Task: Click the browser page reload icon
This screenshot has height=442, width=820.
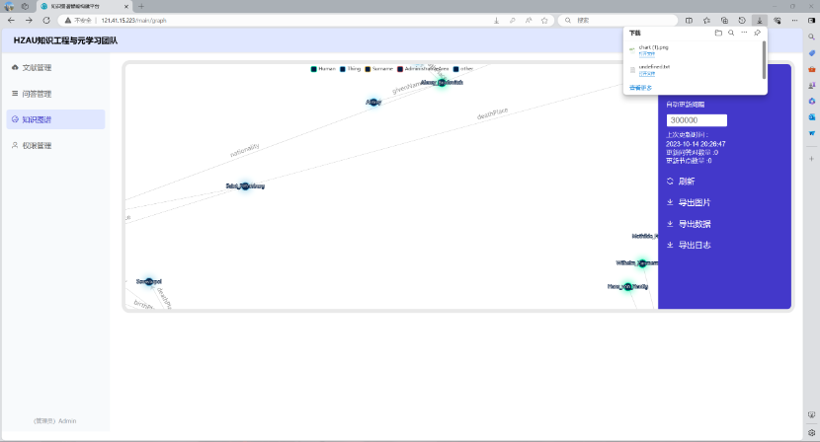Action: click(x=45, y=20)
